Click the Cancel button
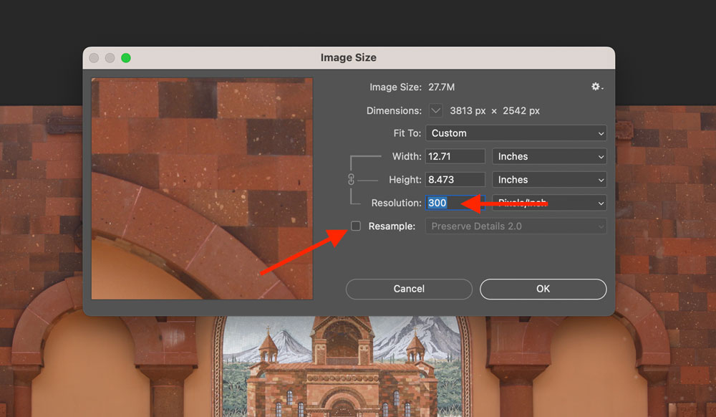 [409, 289]
